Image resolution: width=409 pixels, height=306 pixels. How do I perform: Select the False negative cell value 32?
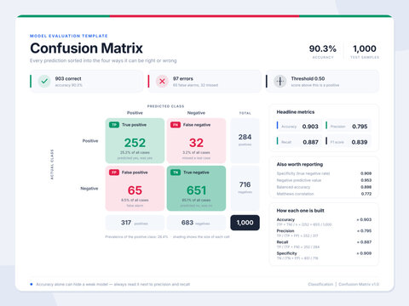pos(196,143)
